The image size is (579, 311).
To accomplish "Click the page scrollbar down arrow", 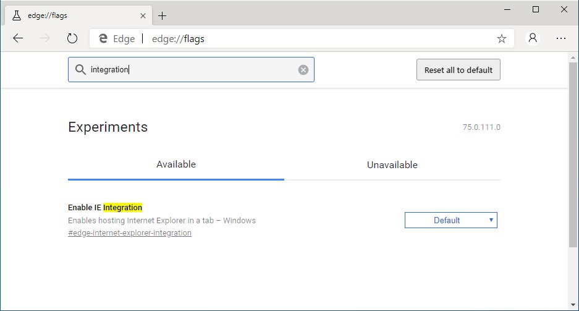I will coord(573,305).
